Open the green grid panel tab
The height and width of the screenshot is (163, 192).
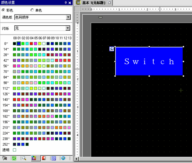tap(14, 158)
